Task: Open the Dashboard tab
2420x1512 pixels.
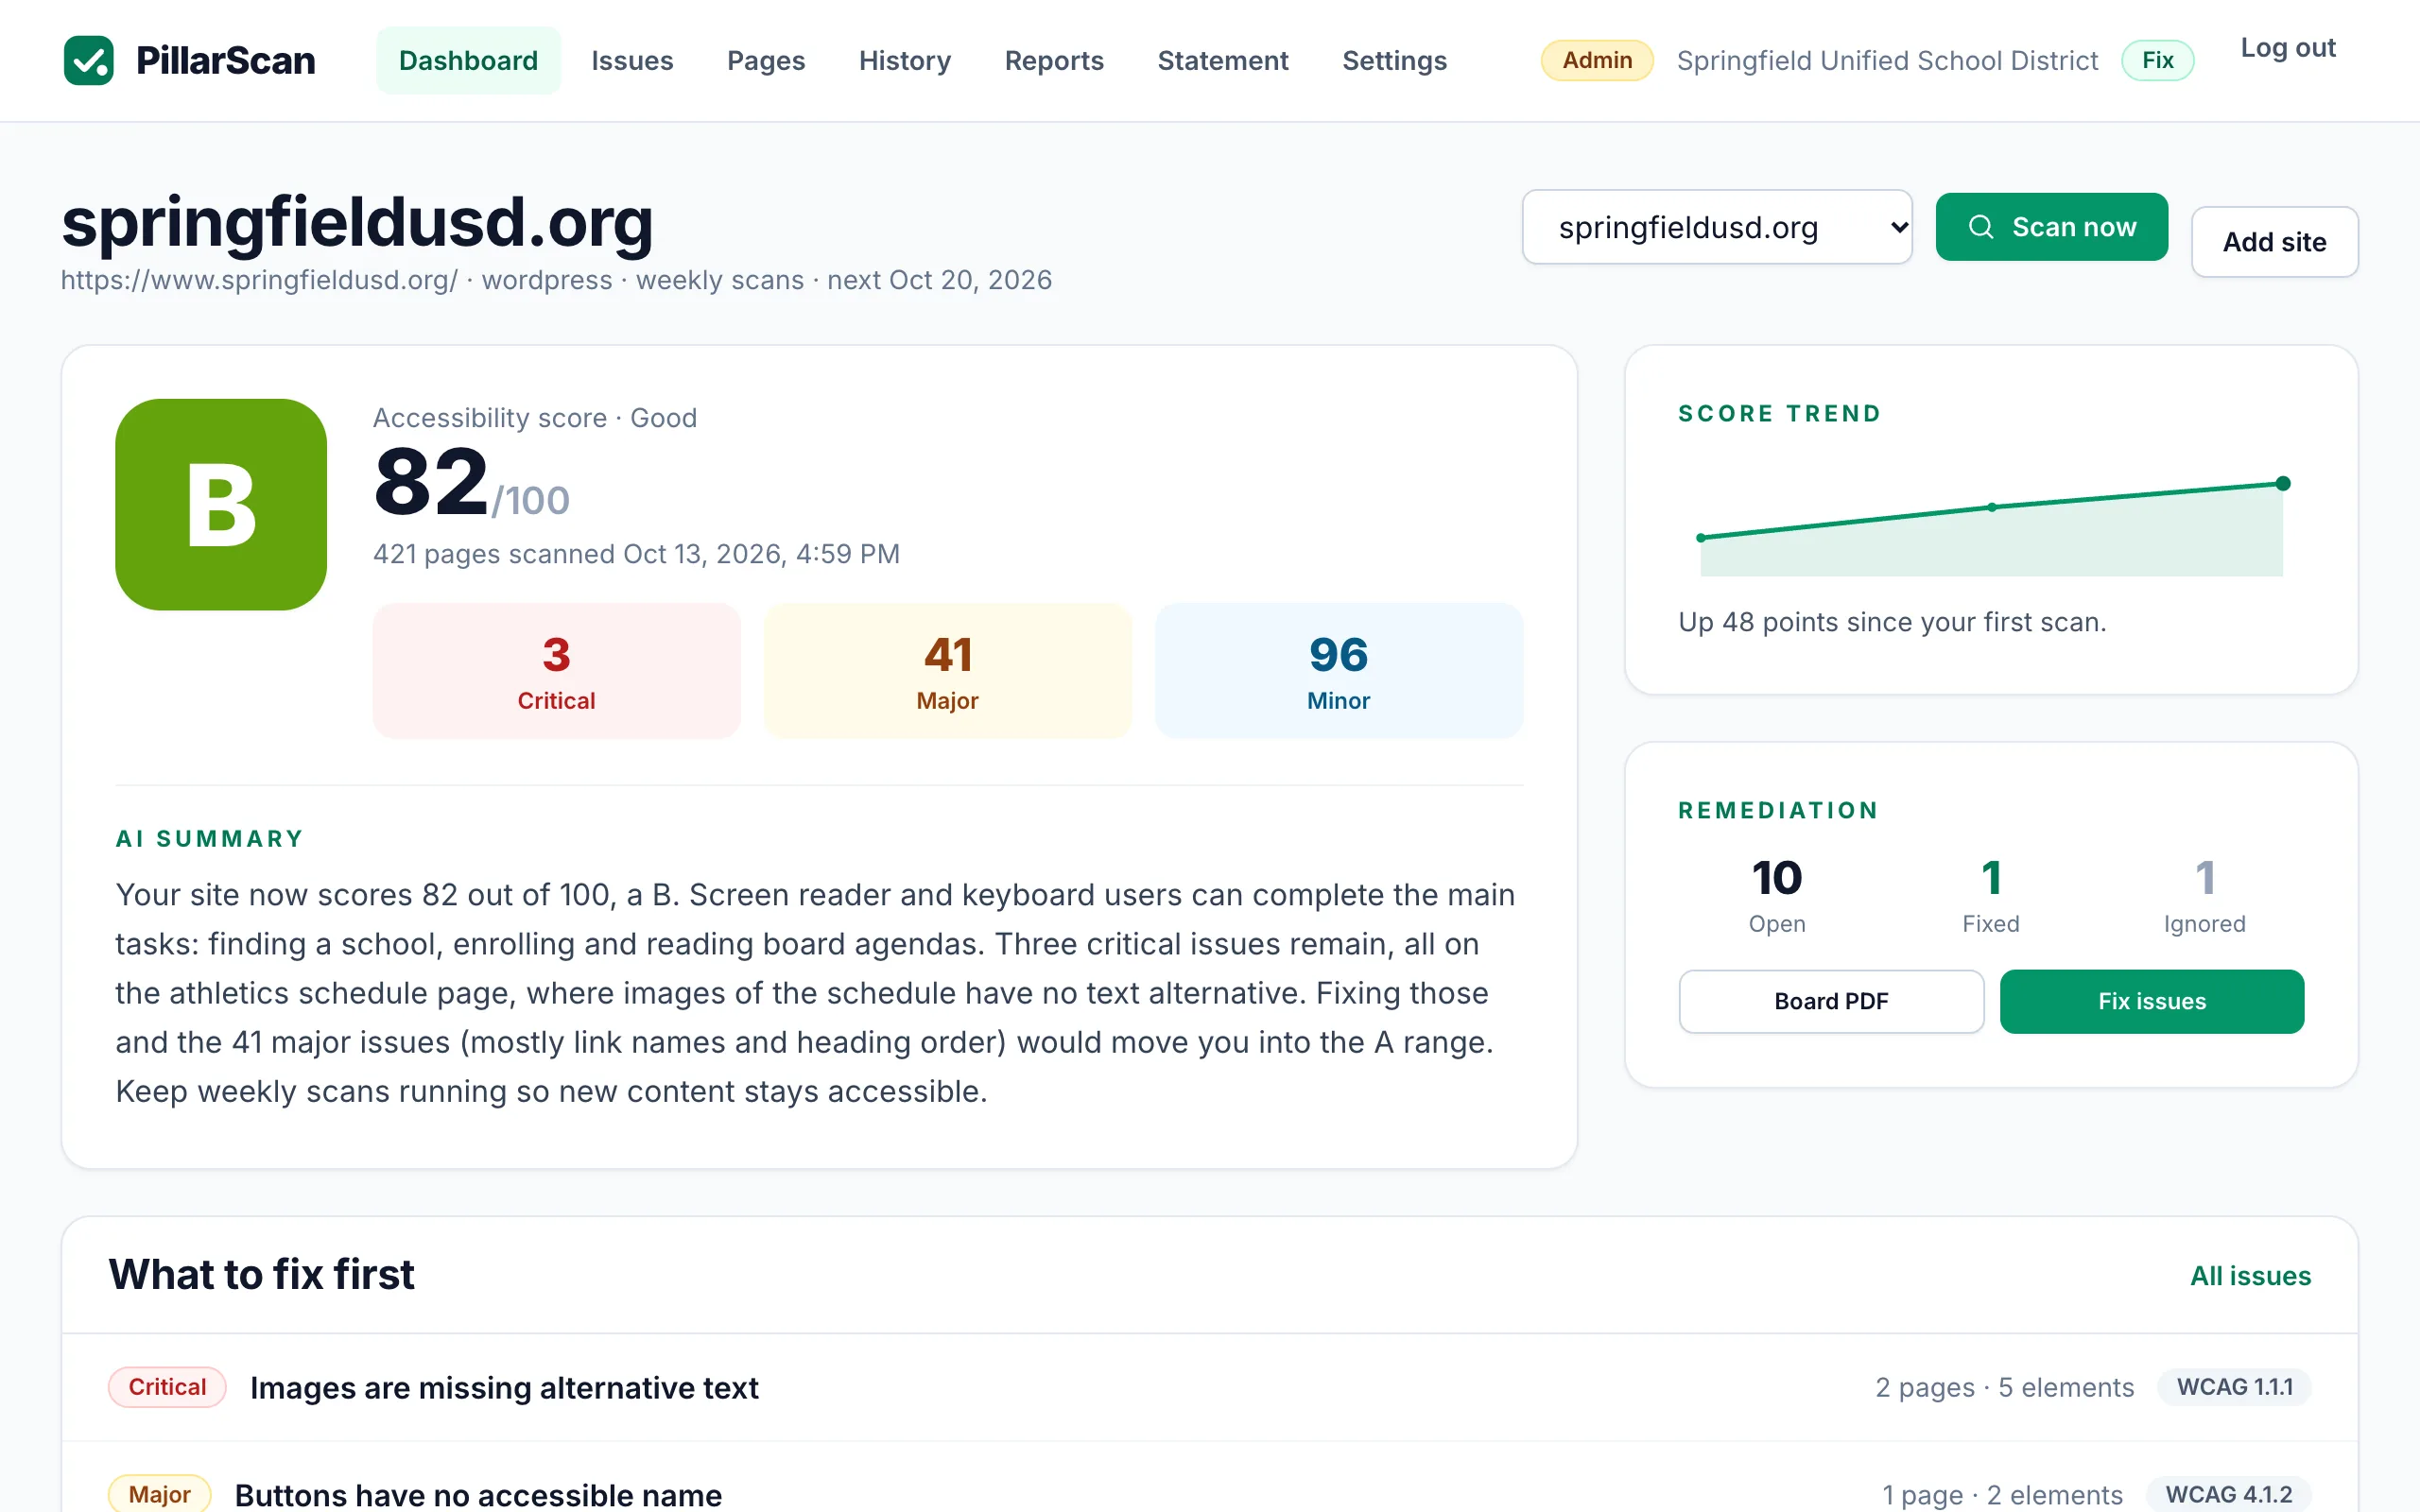Action: 468,61
